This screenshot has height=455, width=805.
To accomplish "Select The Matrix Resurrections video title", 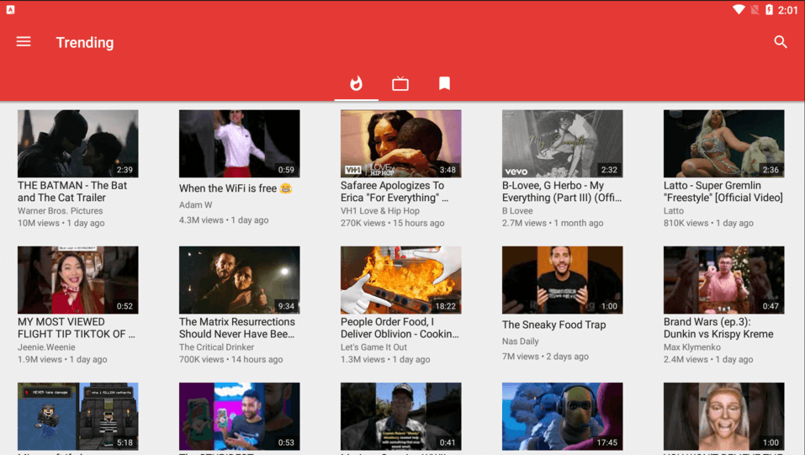I will click(x=237, y=328).
